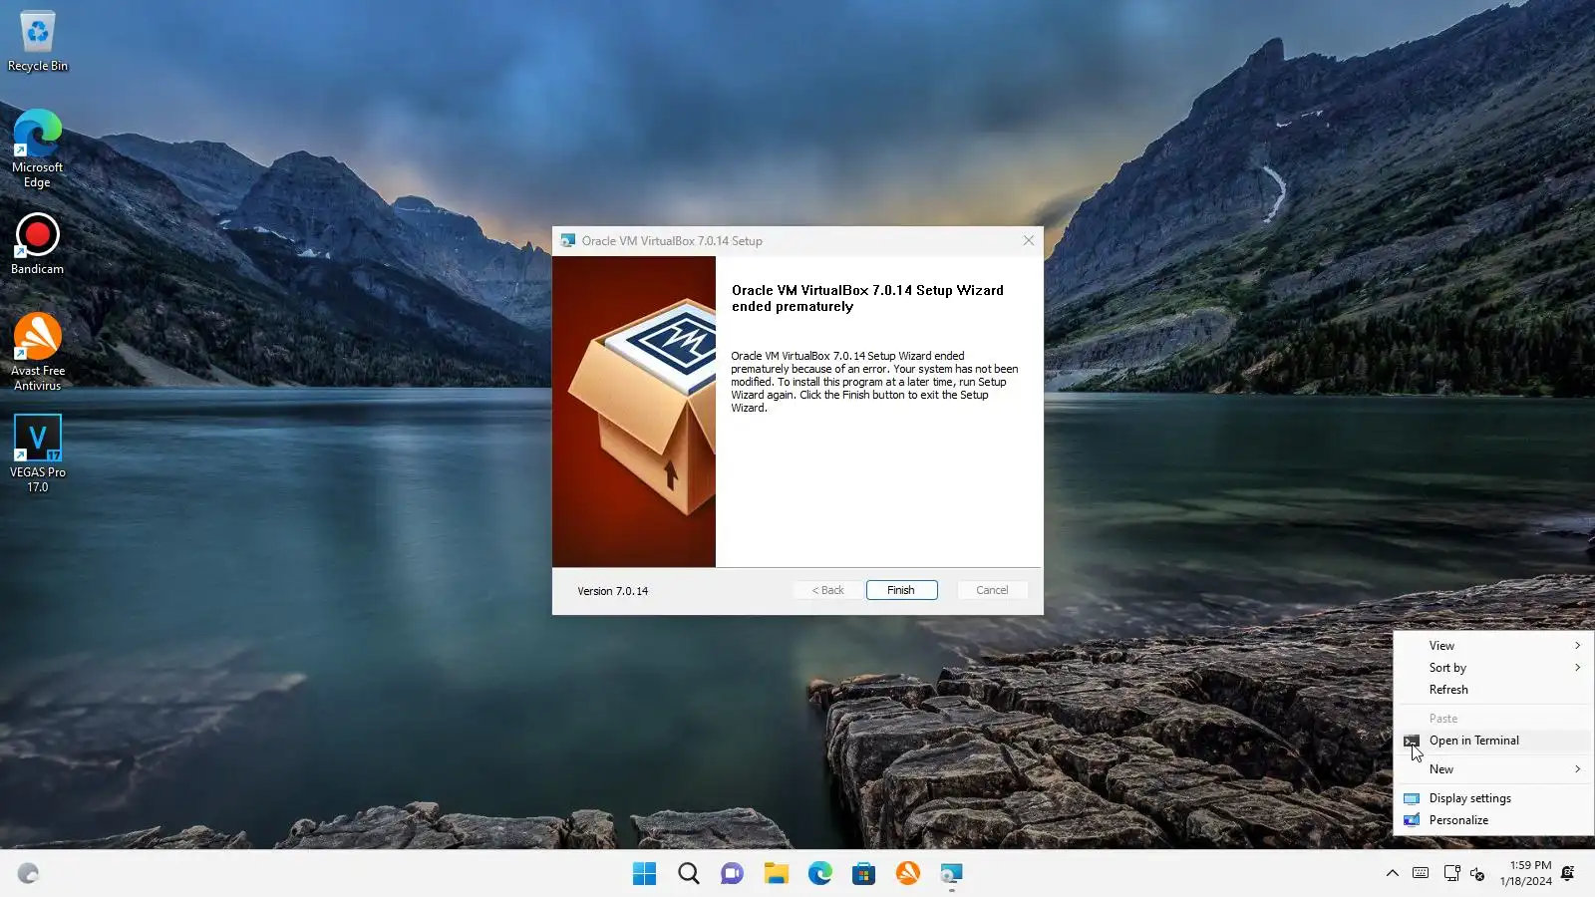
Task: Click the Cancel button in Setup
Action: 992,590
